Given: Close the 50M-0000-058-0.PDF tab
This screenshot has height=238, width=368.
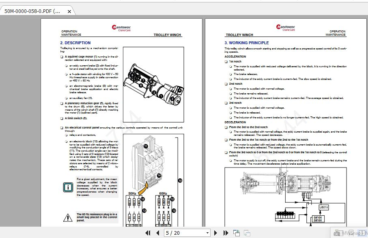Looking at the screenshot, I should [69, 11].
